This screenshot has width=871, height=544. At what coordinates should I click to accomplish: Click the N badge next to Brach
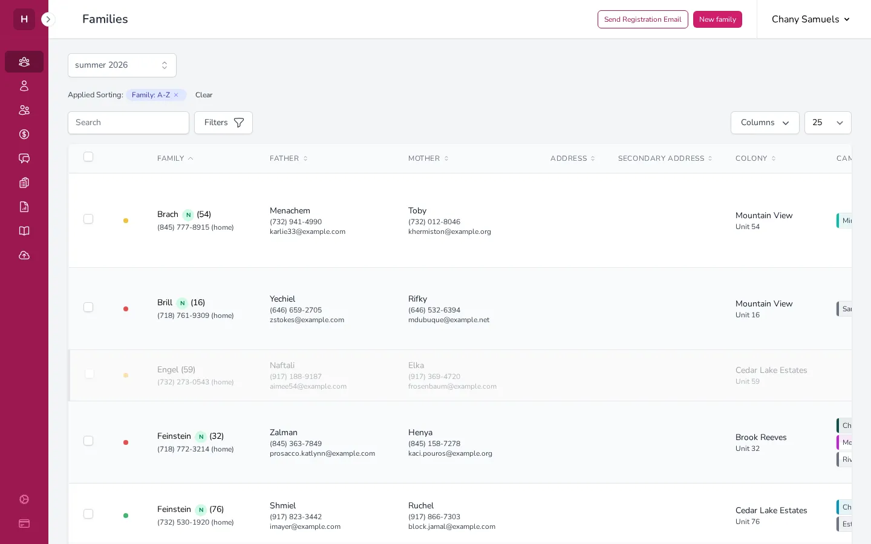188,215
